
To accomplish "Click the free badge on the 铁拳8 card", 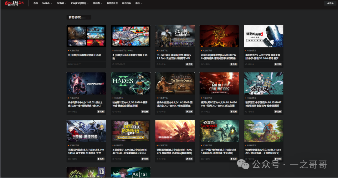I will (101, 112).
